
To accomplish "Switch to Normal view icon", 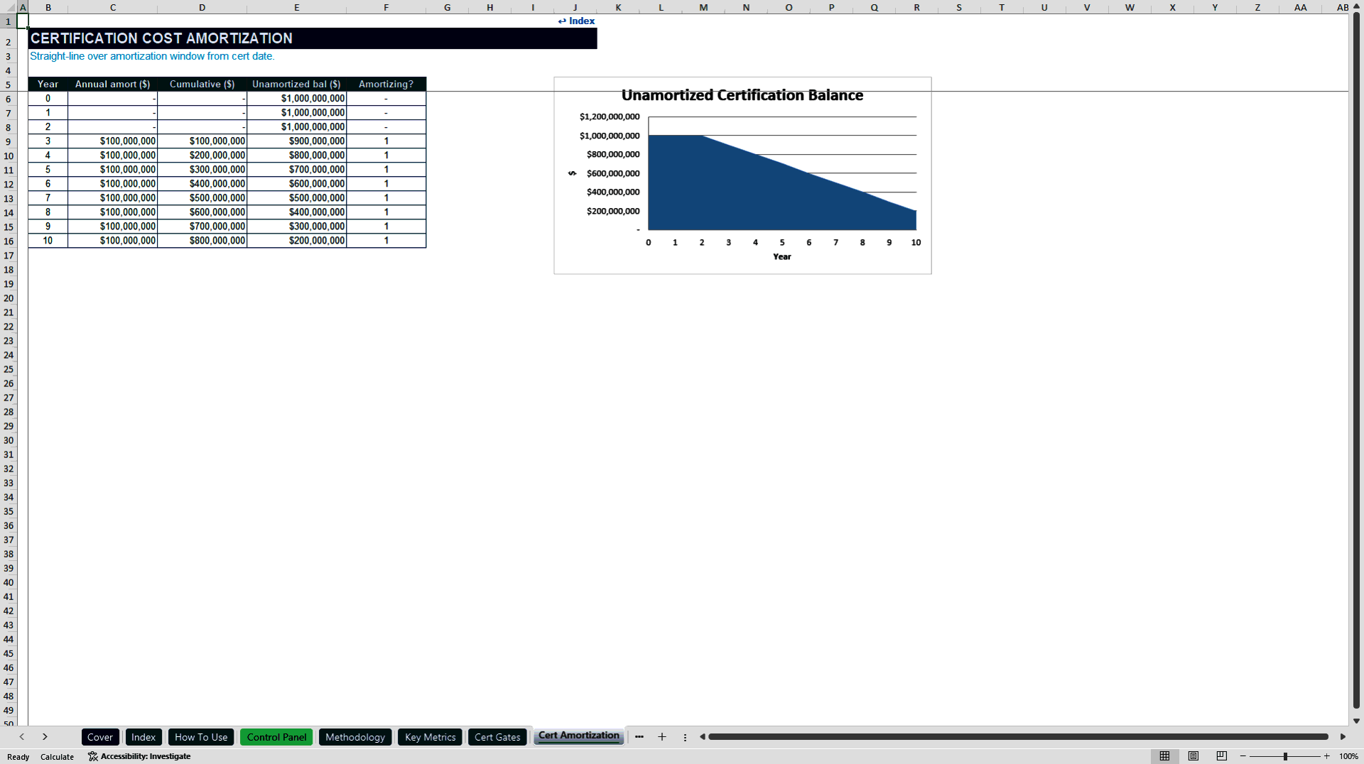I will tap(1164, 756).
